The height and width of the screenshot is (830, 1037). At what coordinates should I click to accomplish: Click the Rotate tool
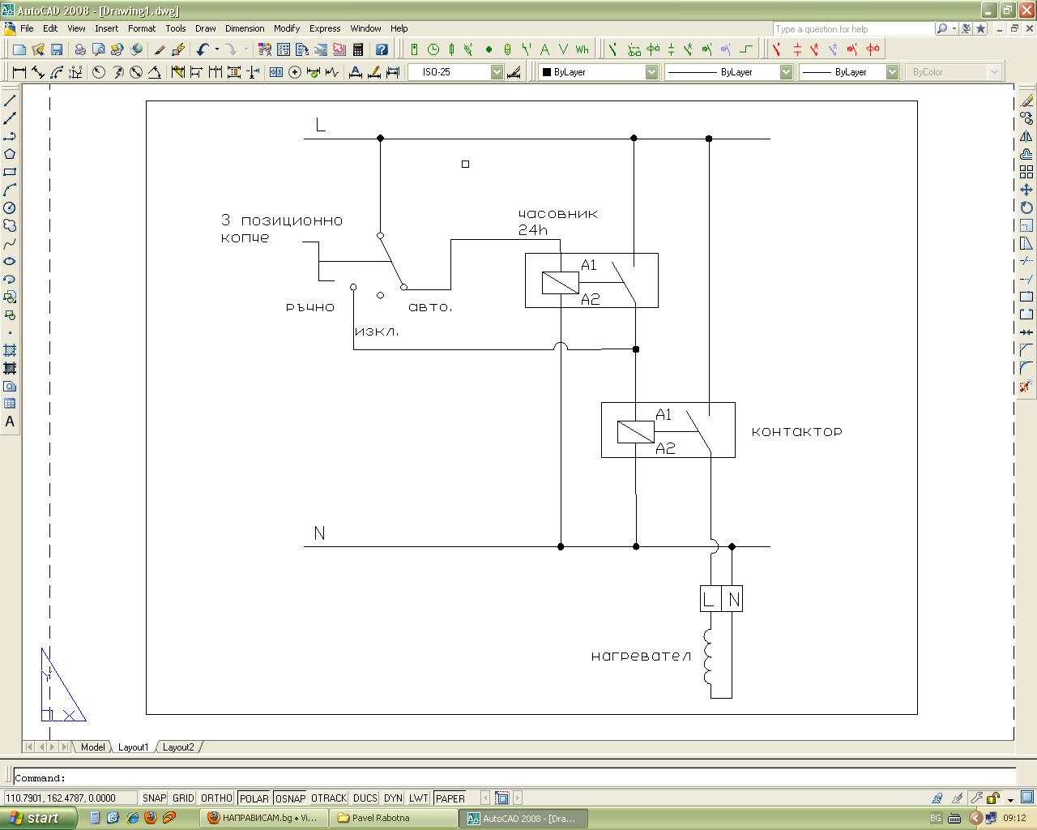point(1026,207)
